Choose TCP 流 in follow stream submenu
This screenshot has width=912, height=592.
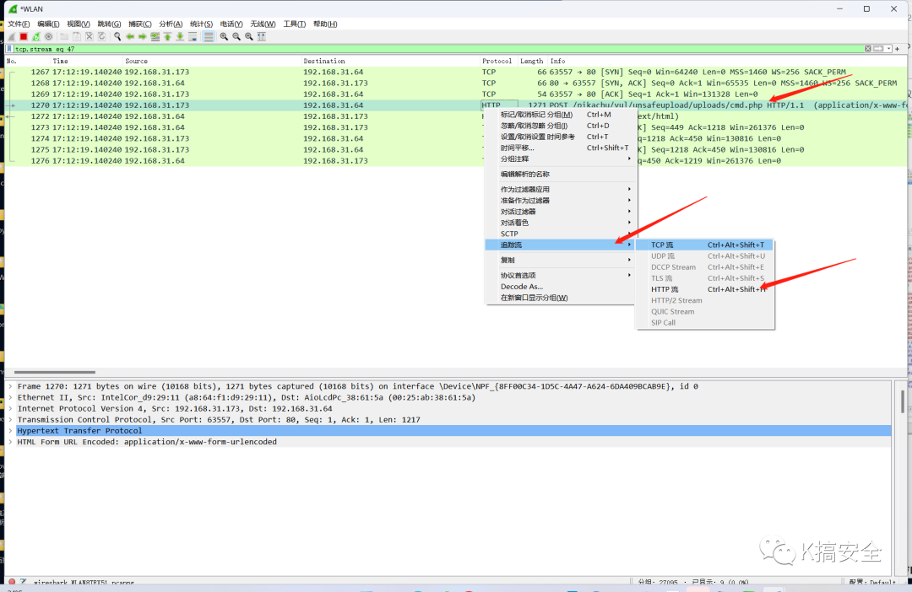[704, 245]
